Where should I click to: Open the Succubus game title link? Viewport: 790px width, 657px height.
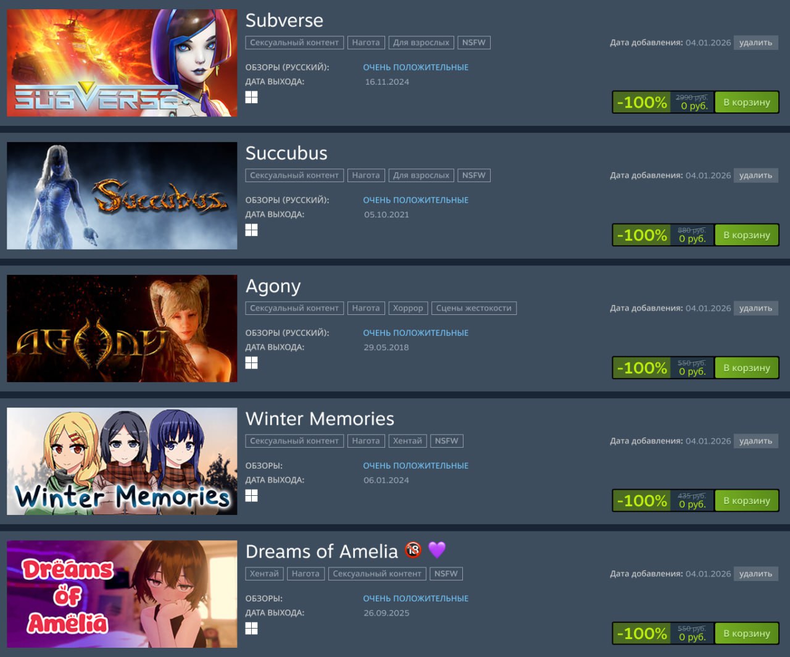tap(286, 153)
